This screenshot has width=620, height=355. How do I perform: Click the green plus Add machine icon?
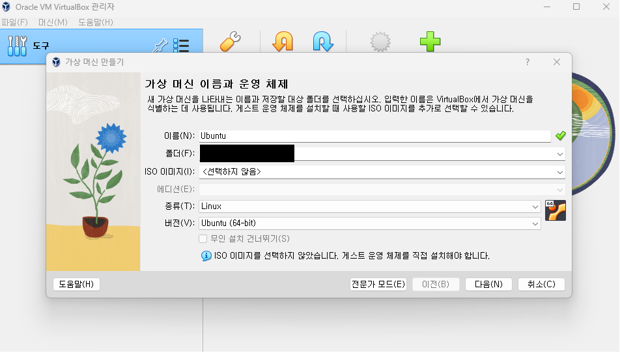(x=430, y=42)
